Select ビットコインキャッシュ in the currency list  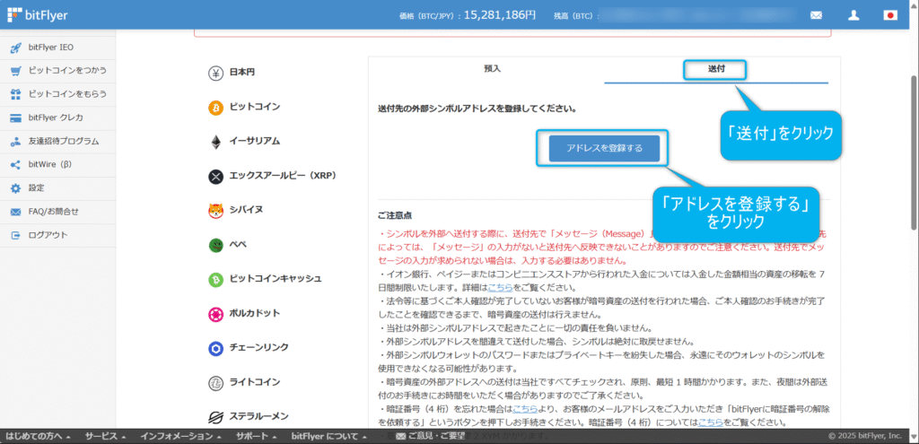275,279
